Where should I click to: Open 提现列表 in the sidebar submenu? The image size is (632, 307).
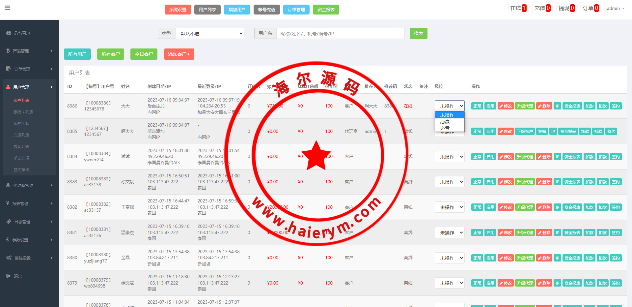click(21, 147)
